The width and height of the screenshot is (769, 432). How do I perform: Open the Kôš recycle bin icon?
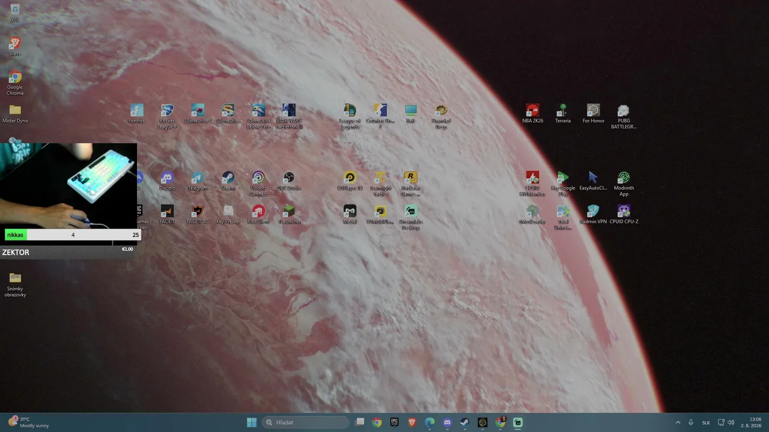pos(15,13)
